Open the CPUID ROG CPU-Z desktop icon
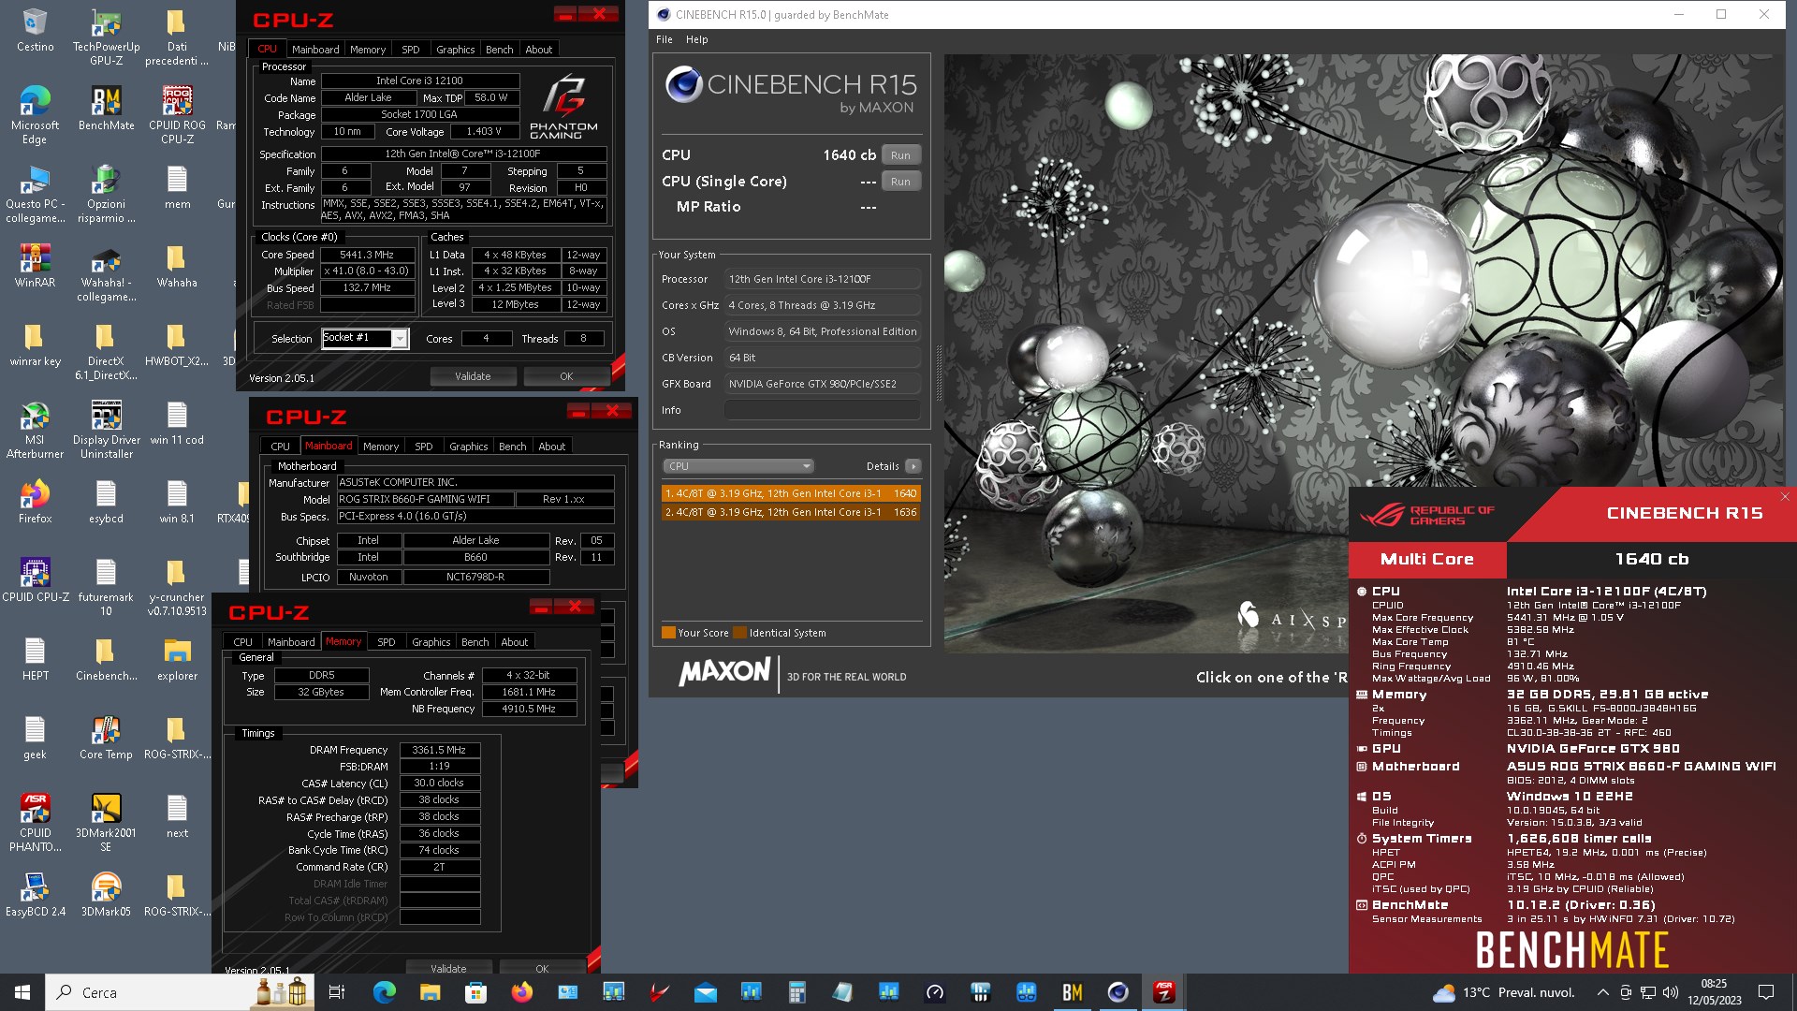Image resolution: width=1797 pixels, height=1011 pixels. tap(177, 116)
